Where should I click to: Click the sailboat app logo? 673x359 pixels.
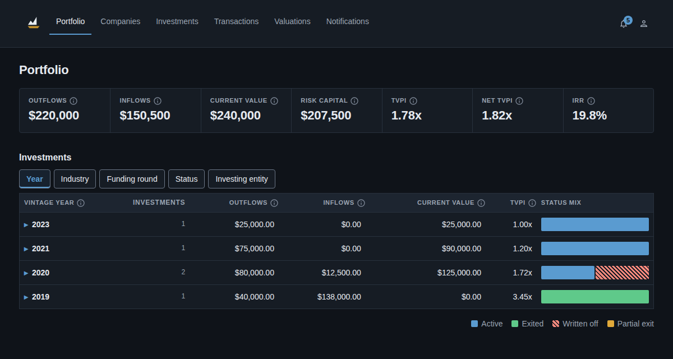[x=34, y=22]
